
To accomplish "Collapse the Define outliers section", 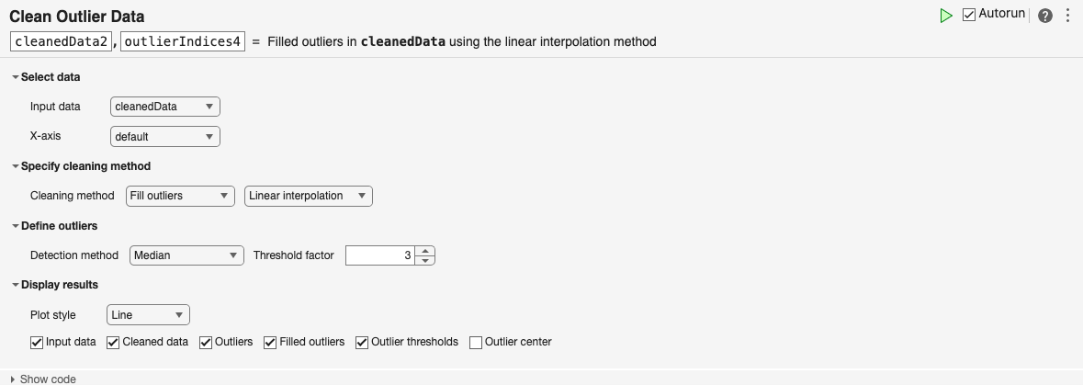I will coord(15,225).
